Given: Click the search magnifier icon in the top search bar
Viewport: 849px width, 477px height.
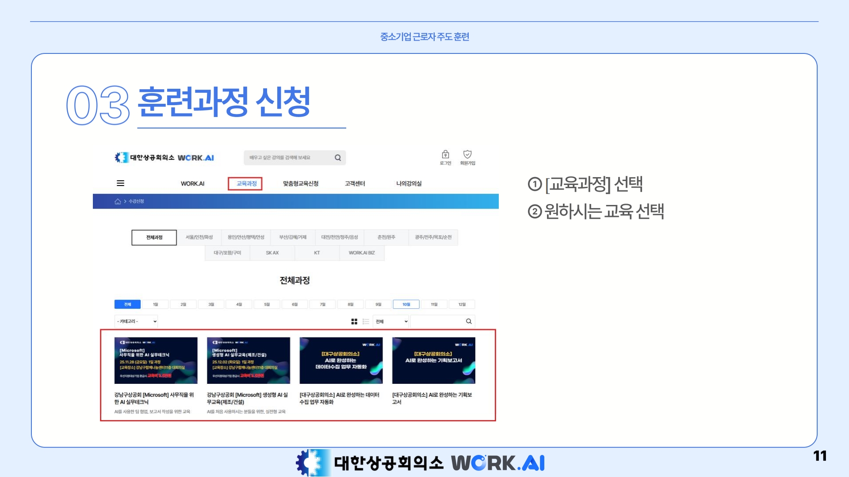Looking at the screenshot, I should pyautogui.click(x=338, y=158).
